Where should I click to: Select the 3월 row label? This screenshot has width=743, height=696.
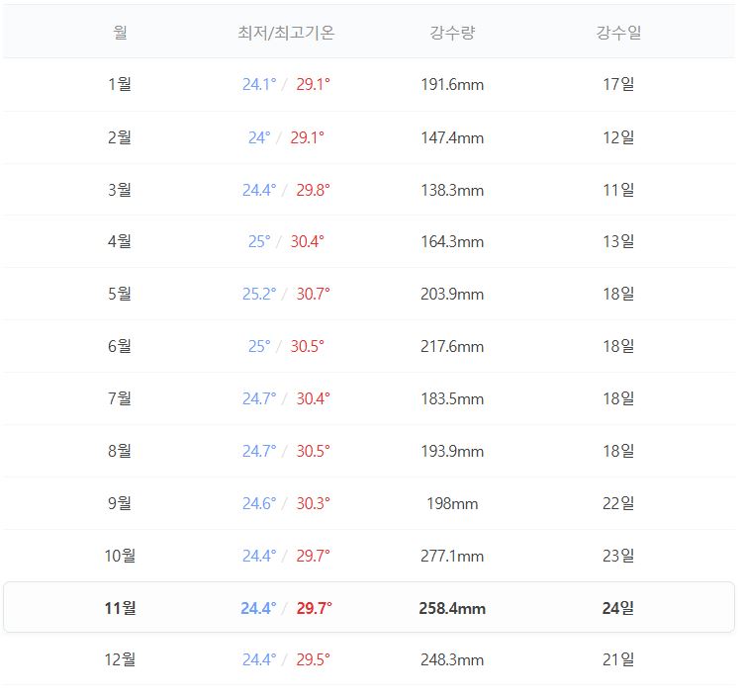(120, 190)
